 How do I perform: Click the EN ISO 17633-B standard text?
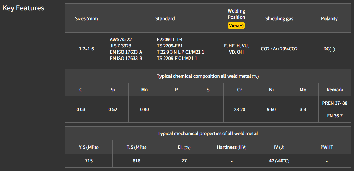pos(126,58)
